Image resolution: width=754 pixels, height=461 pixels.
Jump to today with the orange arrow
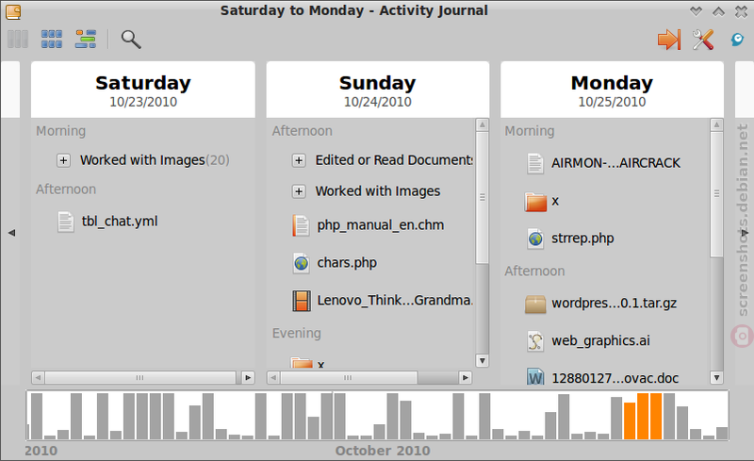pos(669,40)
